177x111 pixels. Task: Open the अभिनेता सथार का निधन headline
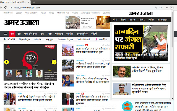pos(148,69)
